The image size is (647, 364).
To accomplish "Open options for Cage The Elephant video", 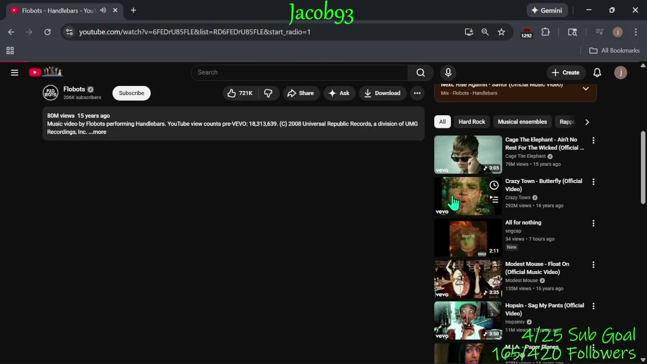I will 593,140.
